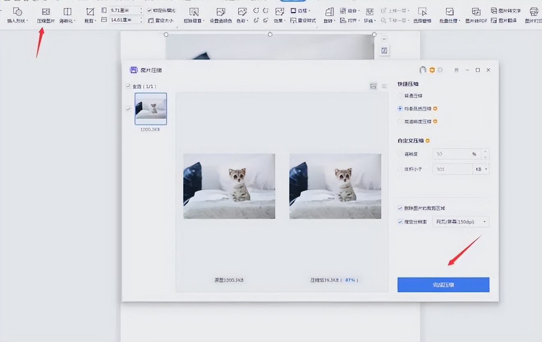The image size is (542, 342).
Task: Toggle the 限定分辨率 resolution checkbox
Action: coord(400,222)
